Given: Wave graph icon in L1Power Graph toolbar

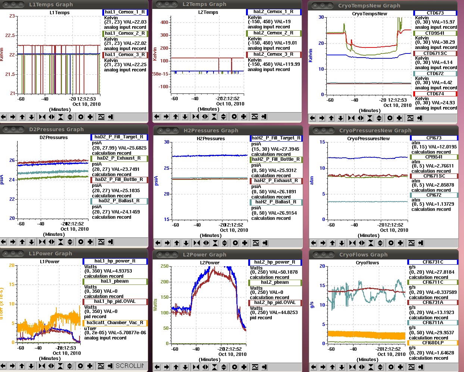Looking at the screenshot, I should pyautogui.click(x=101, y=366).
